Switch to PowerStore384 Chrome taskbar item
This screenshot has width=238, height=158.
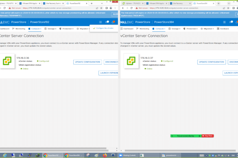pyautogui.click(x=74, y=155)
